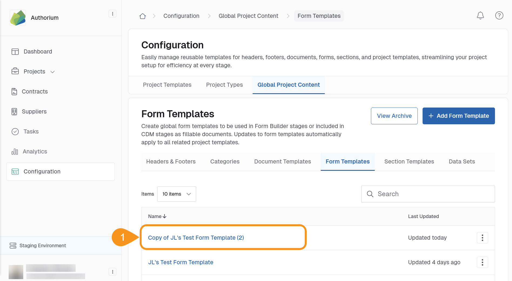Open the kebab menu for Copy of JL's Test Form Template
The image size is (512, 281).
click(x=482, y=238)
